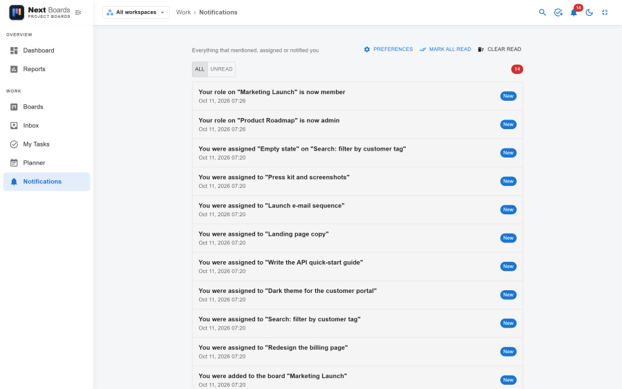Open "Landing page copy" notification
This screenshot has width=622, height=389.
357,238
